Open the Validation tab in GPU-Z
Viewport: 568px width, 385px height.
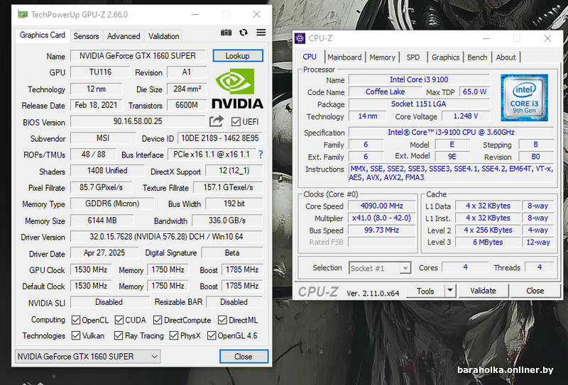164,36
